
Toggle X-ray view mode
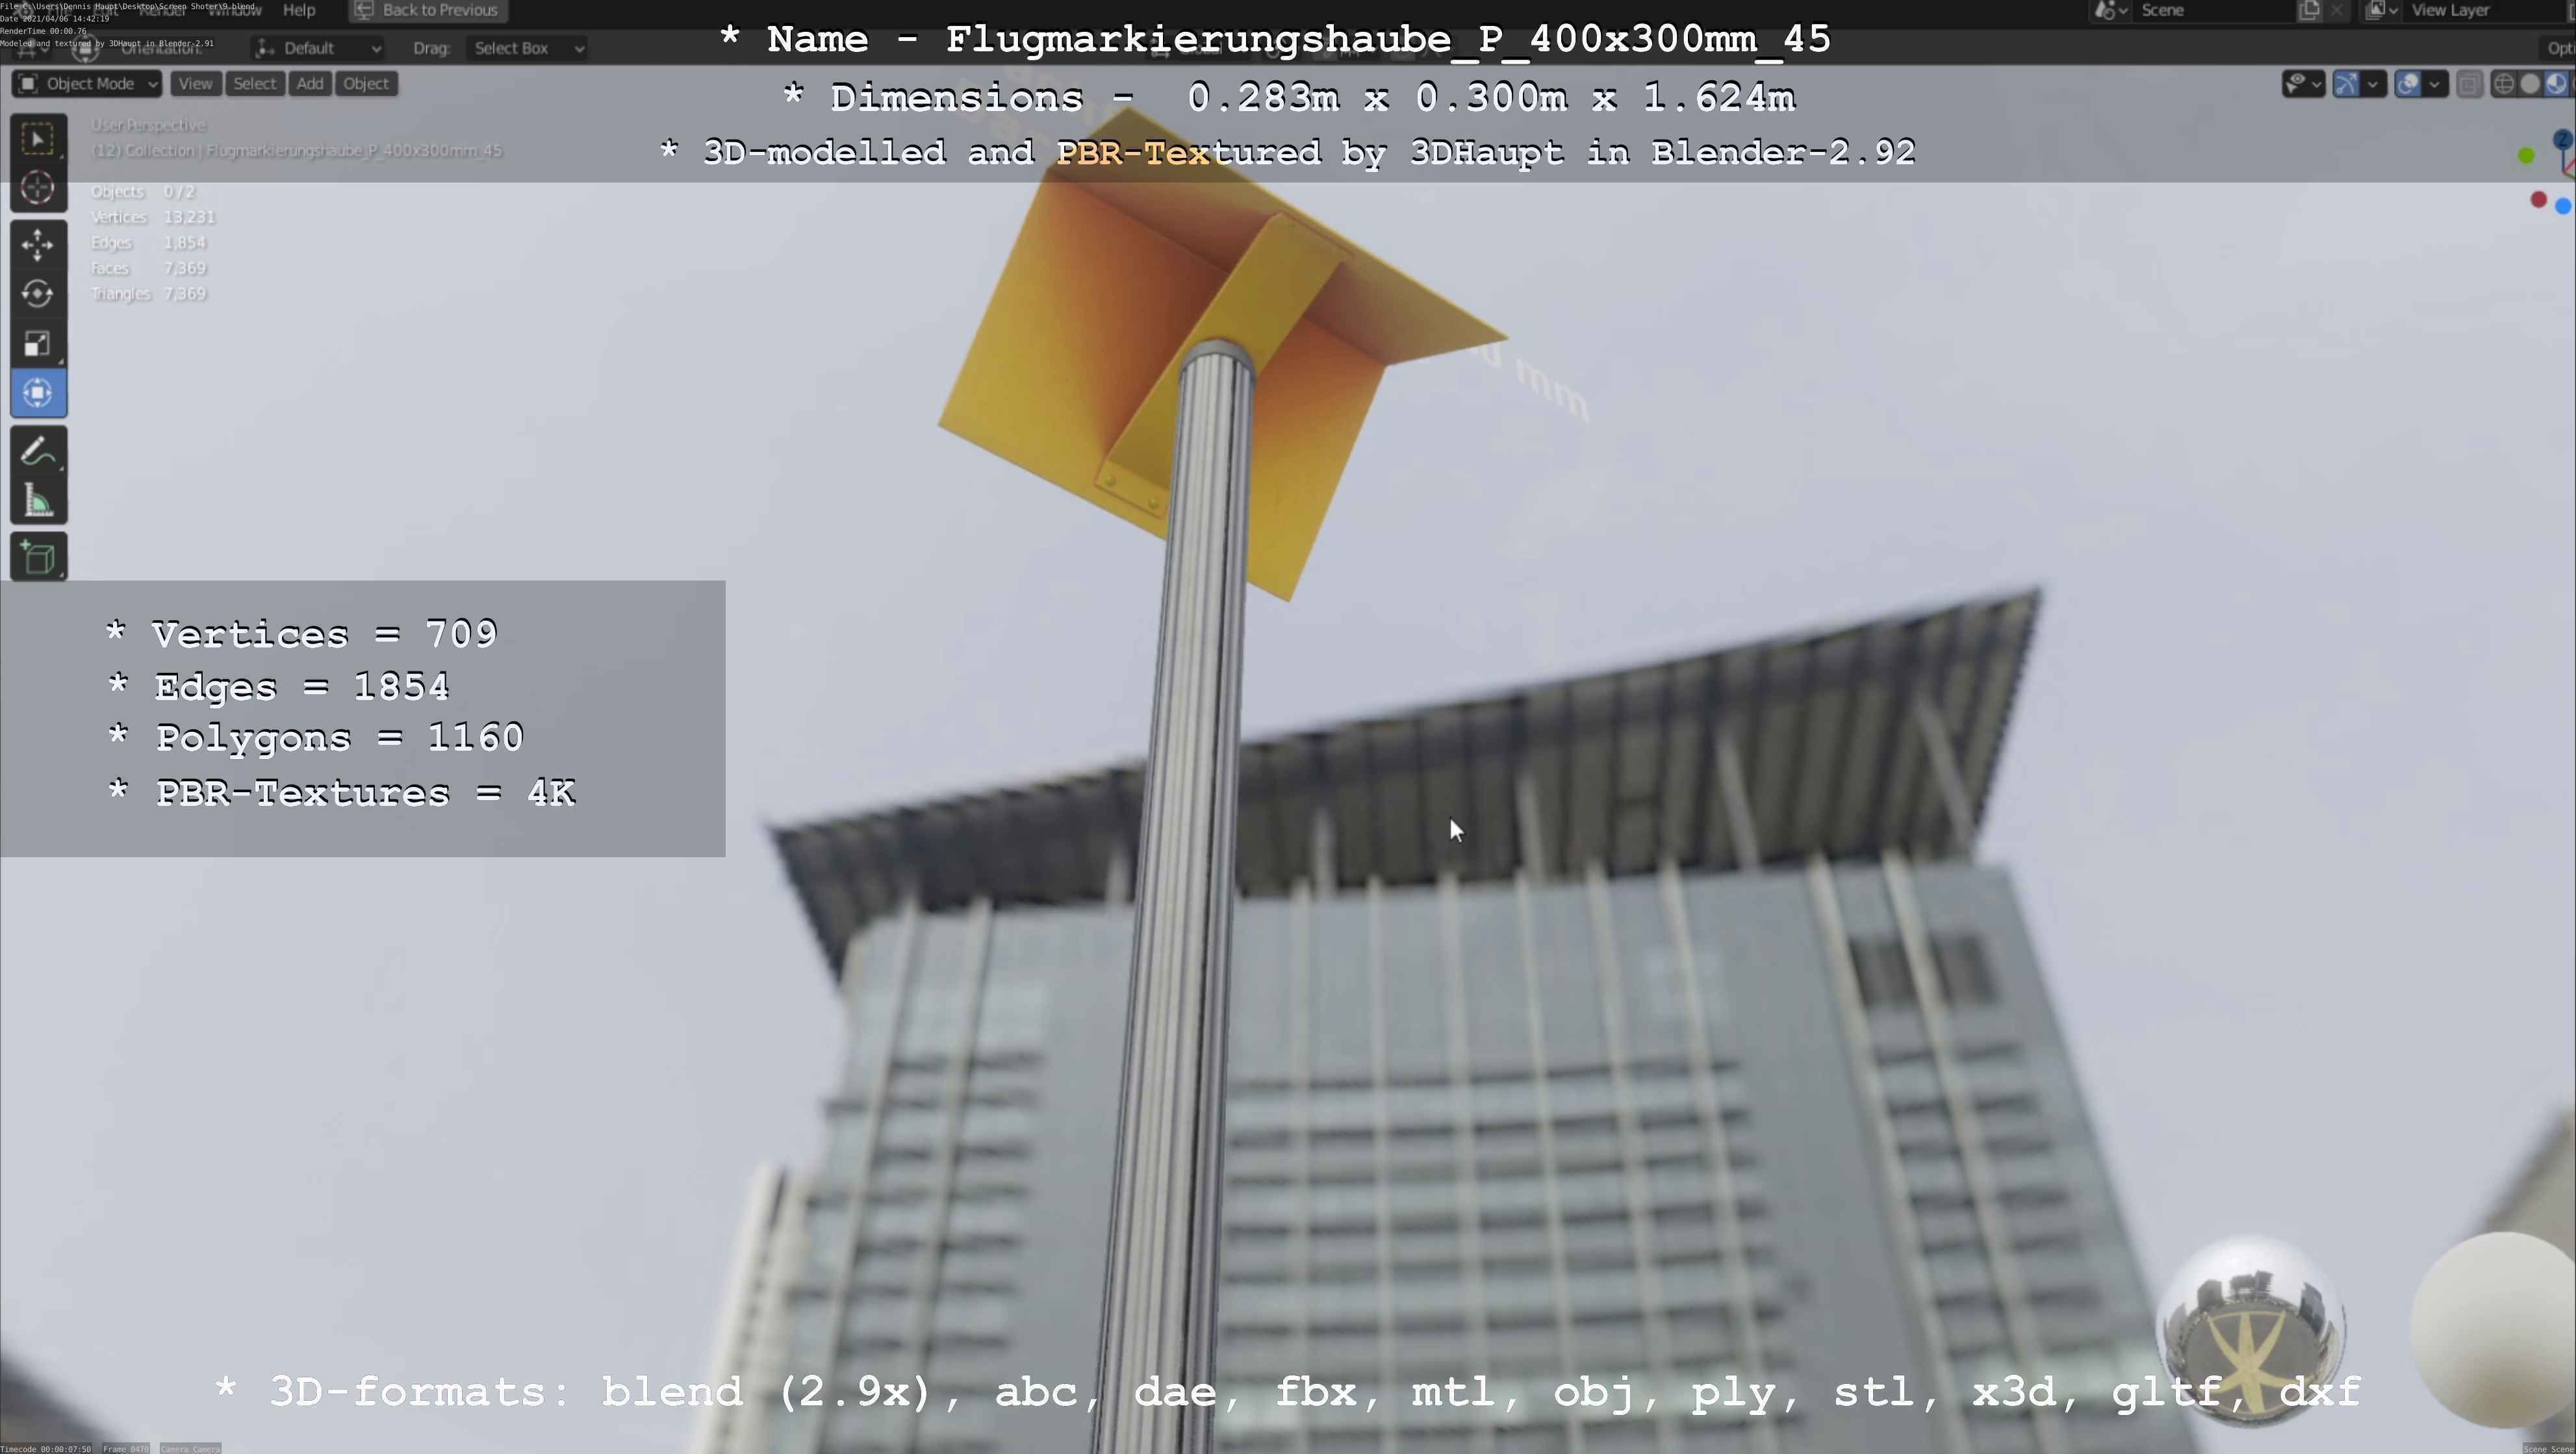[2469, 84]
